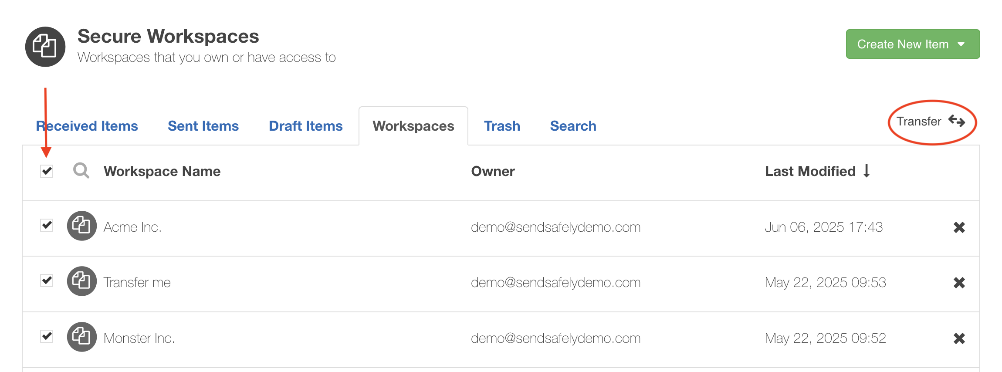The image size is (1002, 372).
Task: Sort by the Last Modified column arrow
Action: (867, 171)
